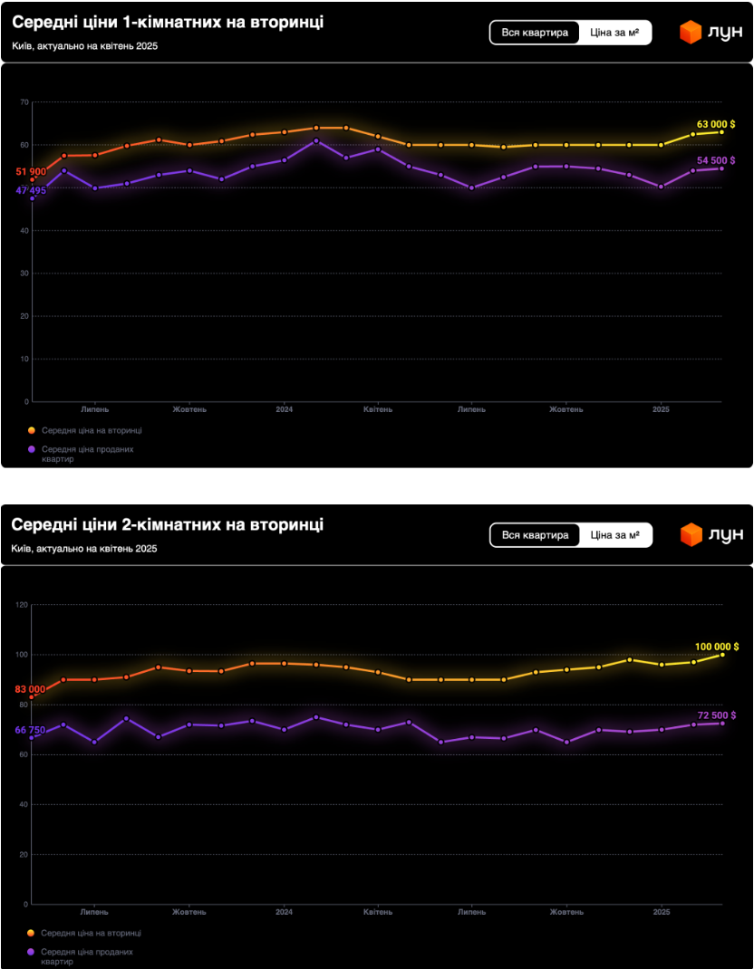This screenshot has height=969, width=754.
Task: Click the orange legend dot in the 1-кімнатних chart
Action: [x=32, y=430]
